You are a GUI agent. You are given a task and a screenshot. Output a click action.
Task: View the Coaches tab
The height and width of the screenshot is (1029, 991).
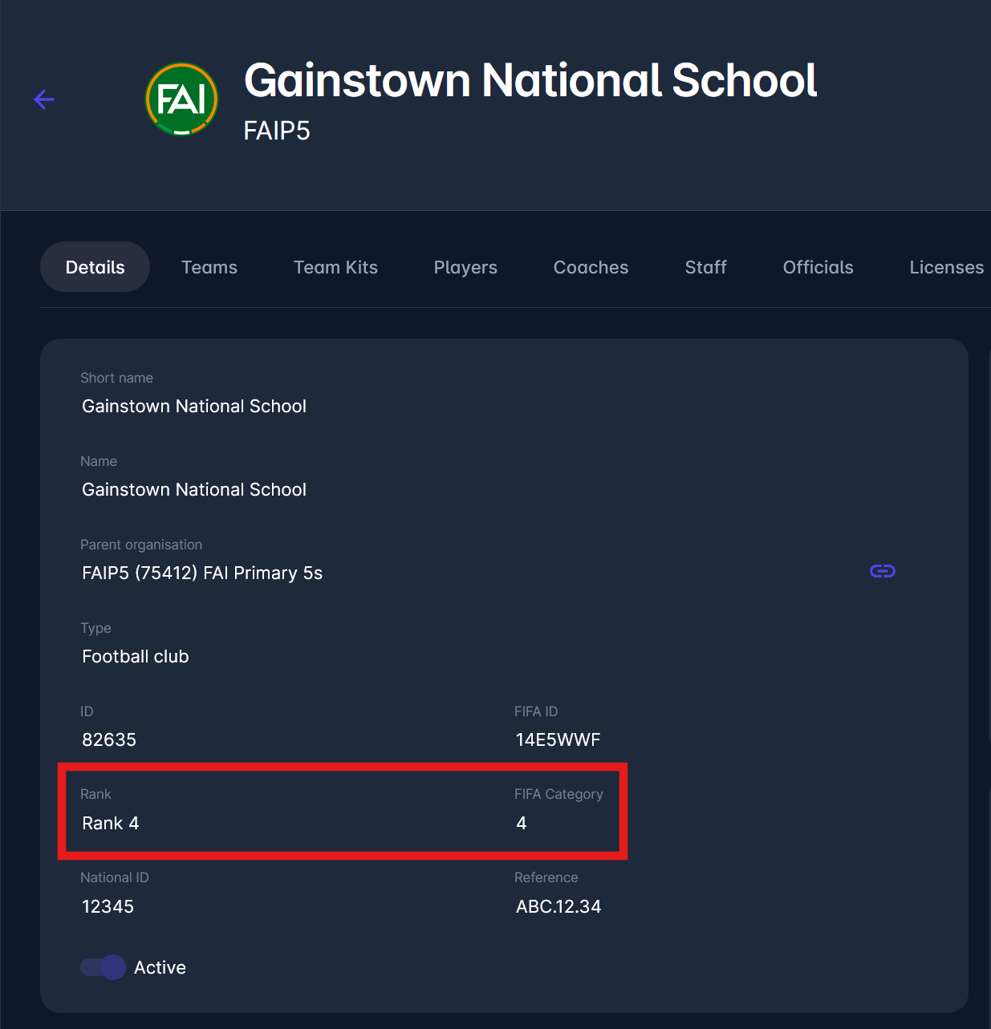(591, 267)
